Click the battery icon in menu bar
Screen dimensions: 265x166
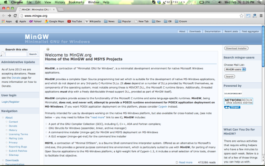point(202,2)
